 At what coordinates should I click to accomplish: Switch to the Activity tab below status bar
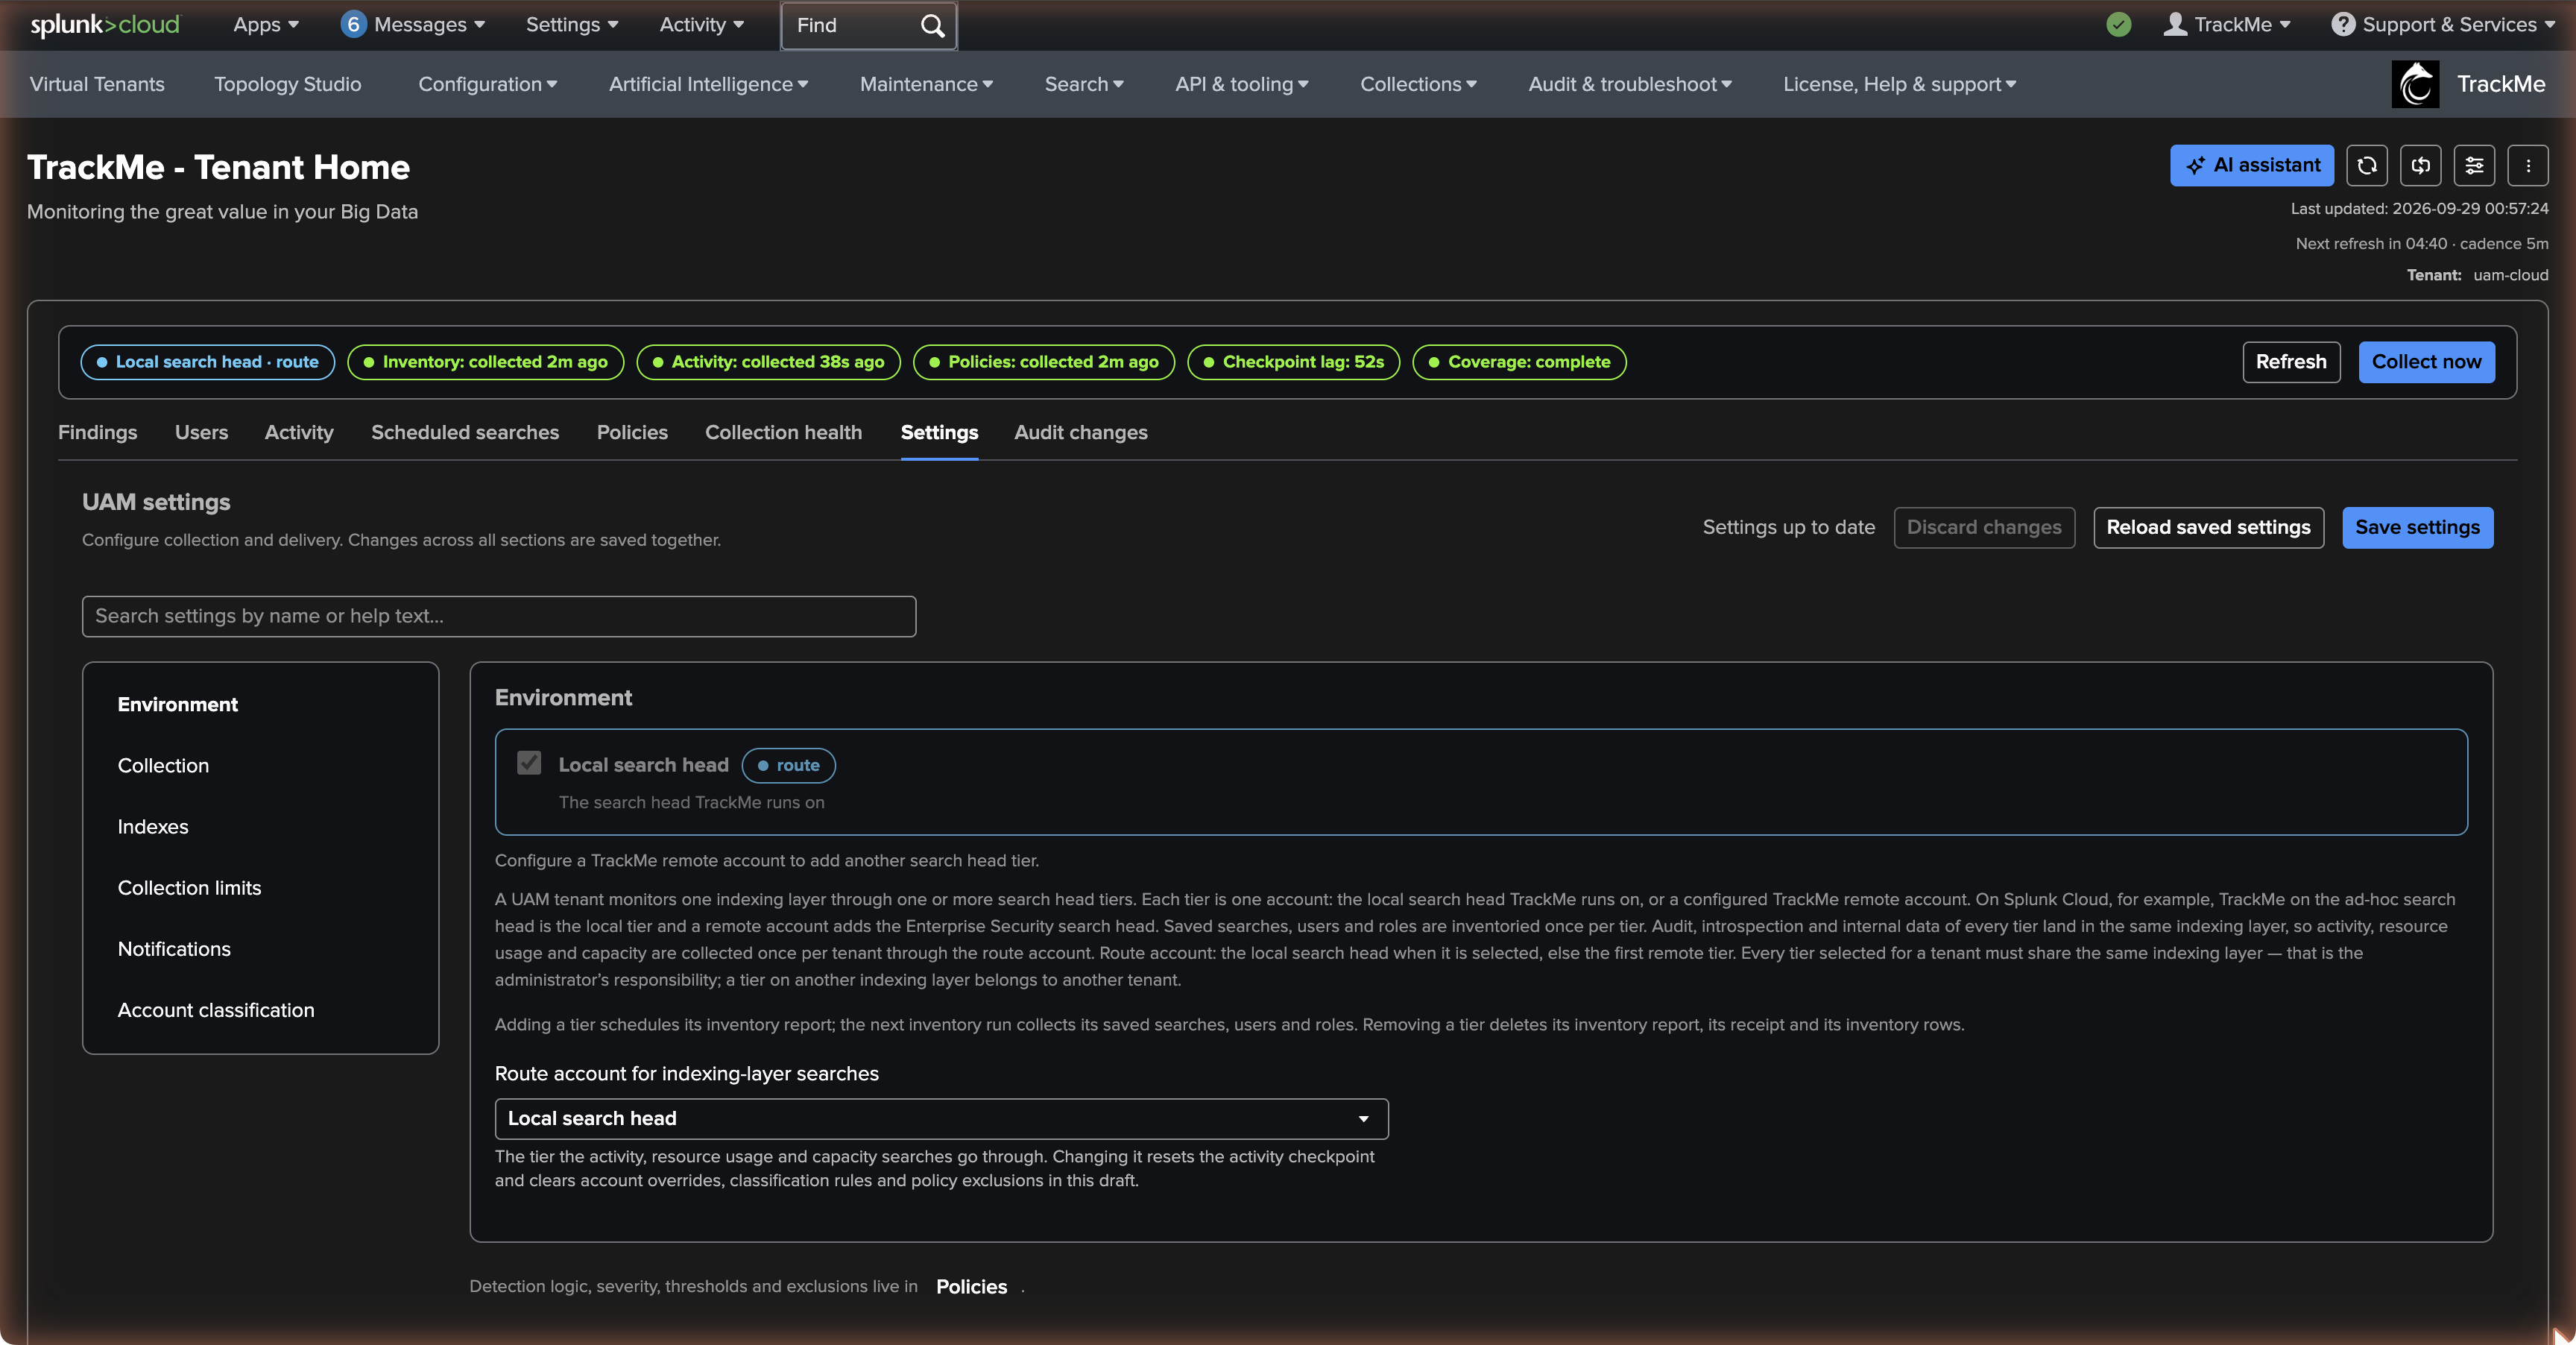point(299,432)
